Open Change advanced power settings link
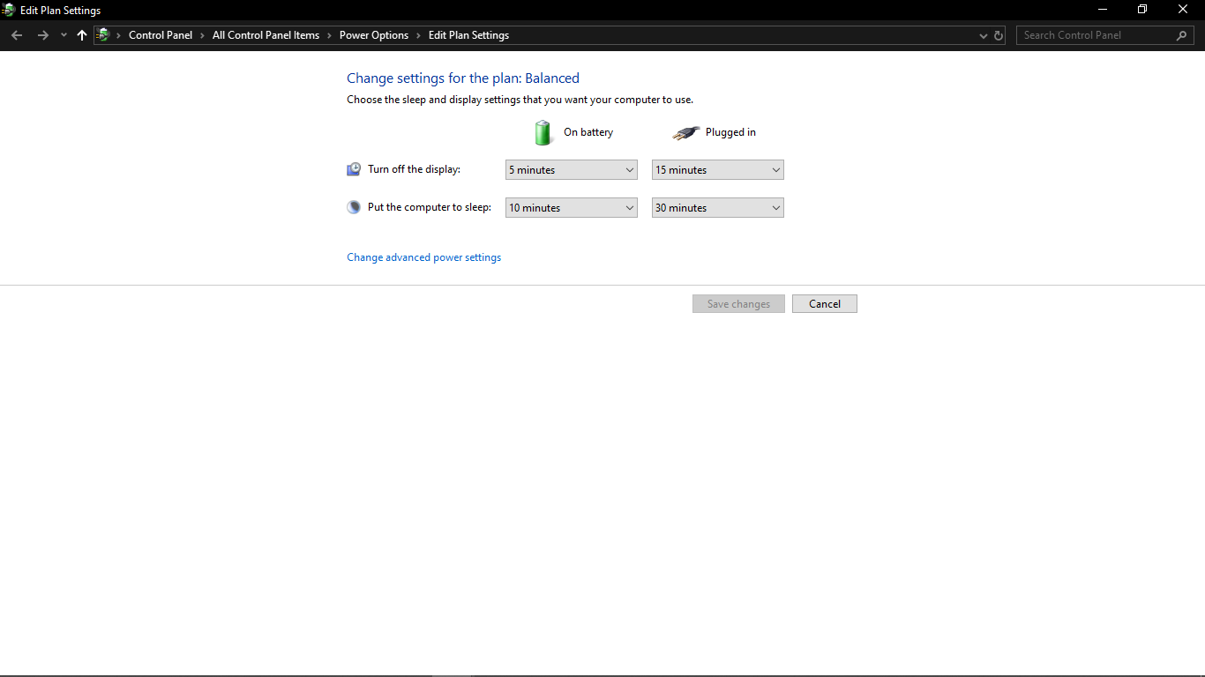This screenshot has width=1205, height=677. (x=423, y=257)
